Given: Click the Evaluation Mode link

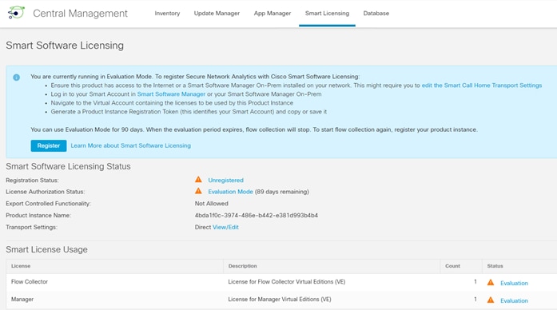Looking at the screenshot, I should point(230,192).
